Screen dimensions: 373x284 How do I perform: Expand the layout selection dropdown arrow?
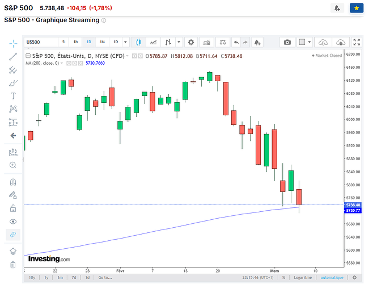point(310,42)
